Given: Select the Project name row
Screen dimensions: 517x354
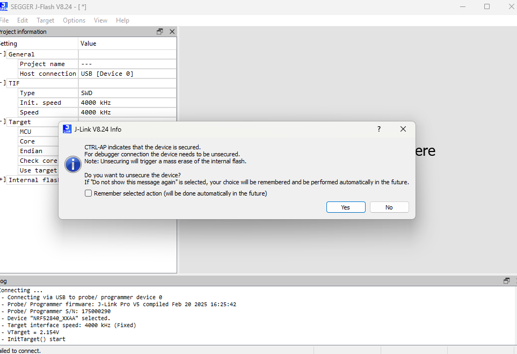Looking at the screenshot, I should (97, 64).
